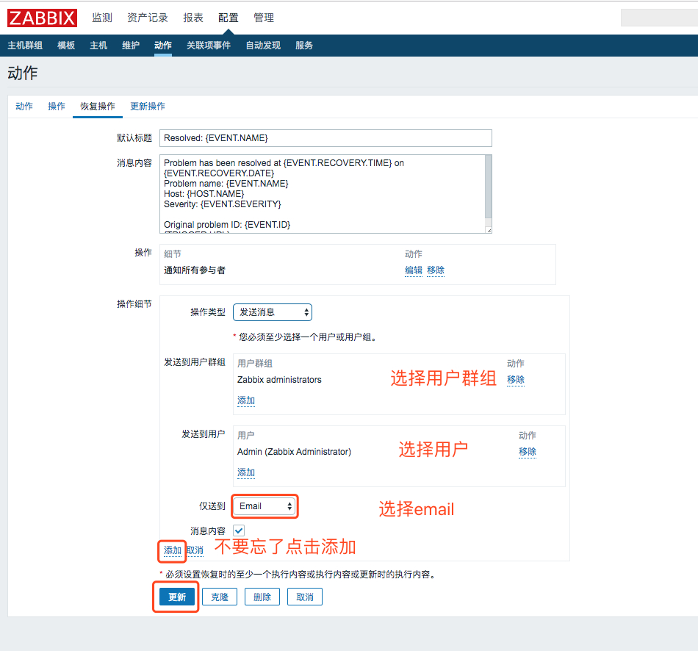Click the 默认标题 input field
The image size is (698, 651).
[325, 138]
